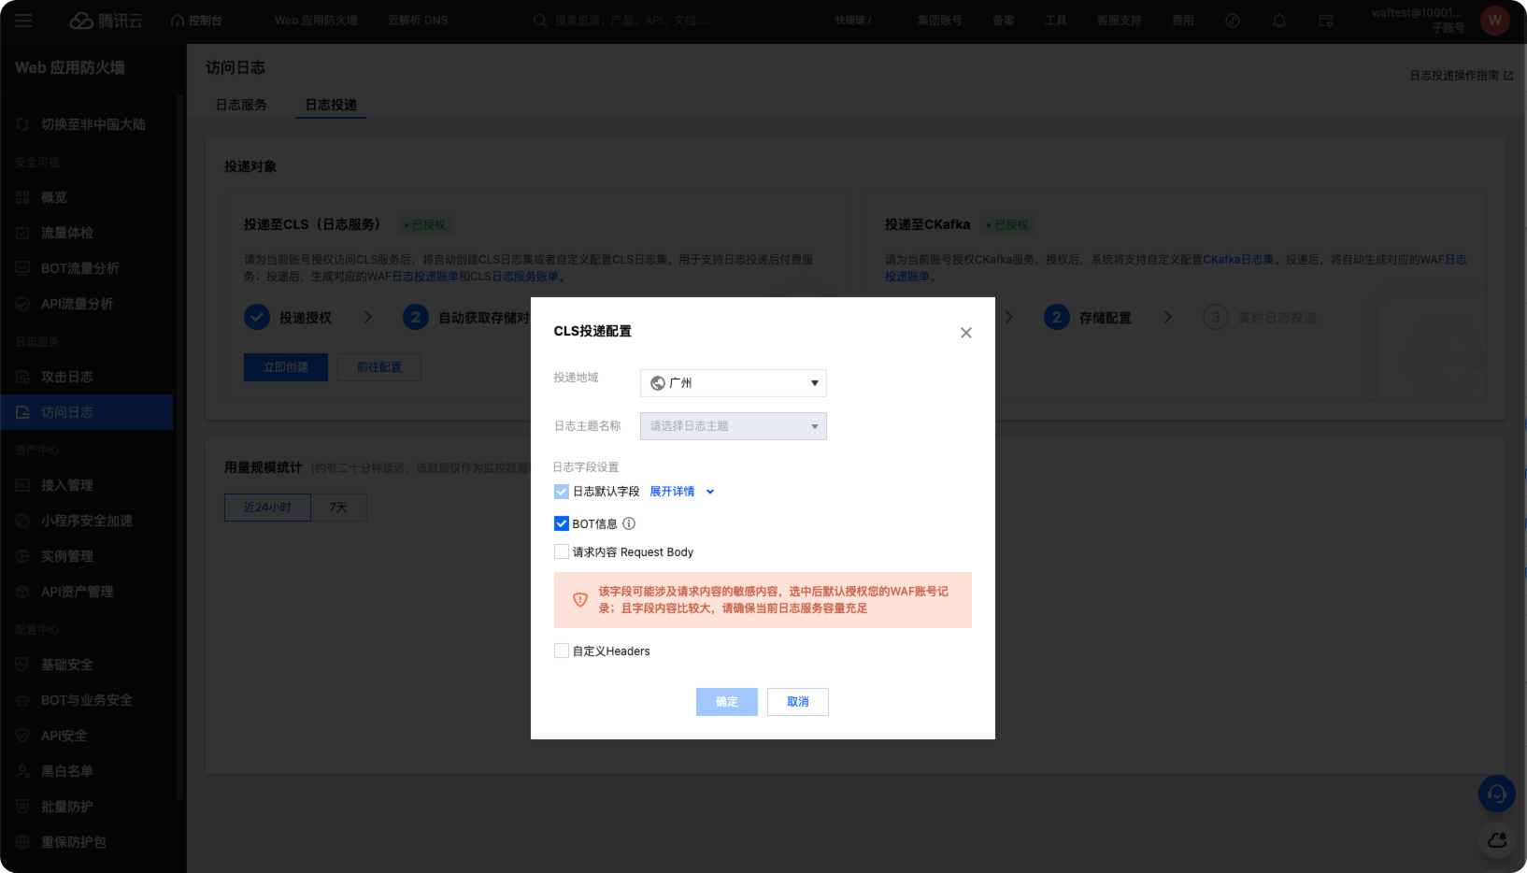Viewport: 1527px width, 873px height.
Task: Select 7天 time range
Action: [338, 508]
